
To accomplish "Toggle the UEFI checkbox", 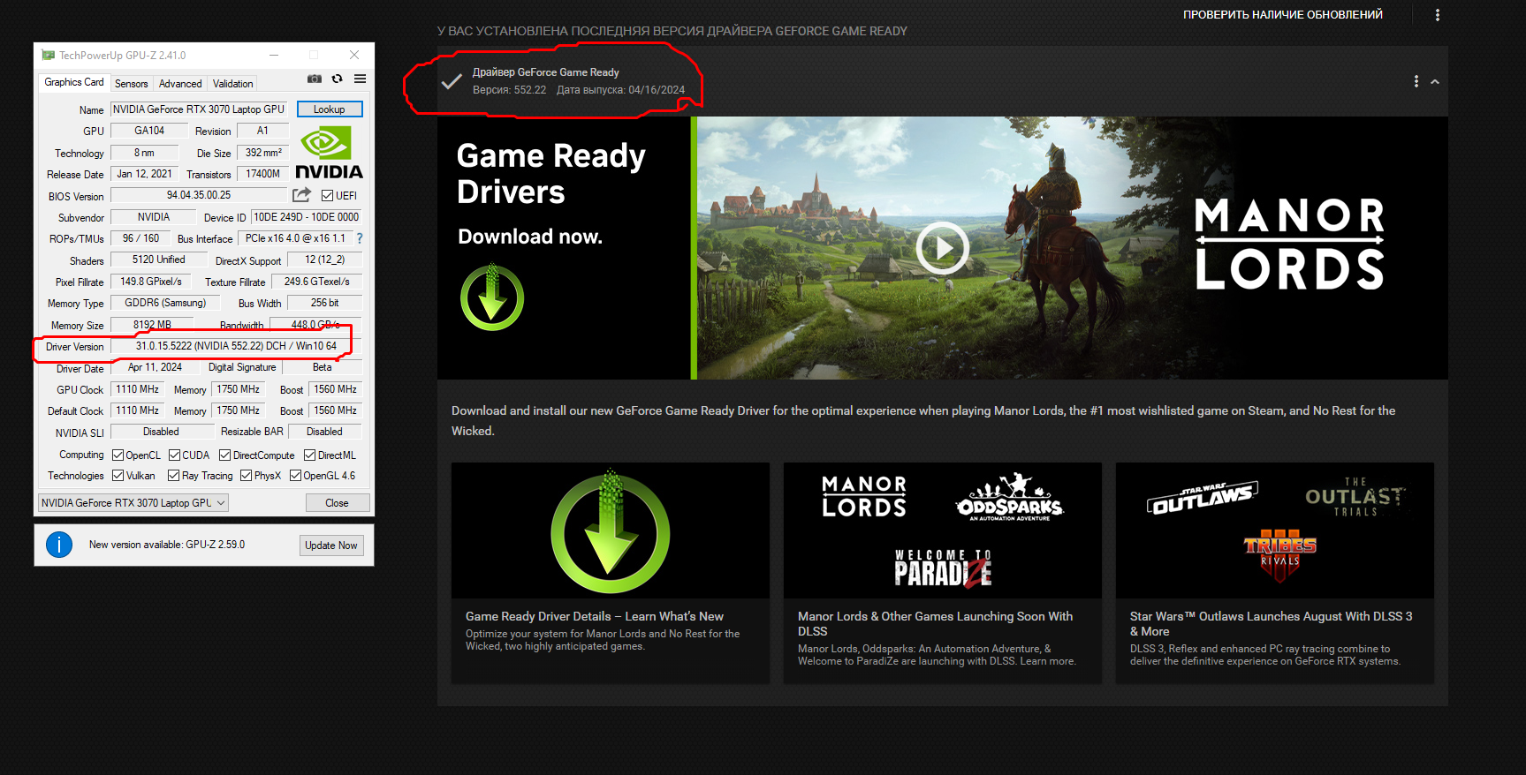I will 328,196.
